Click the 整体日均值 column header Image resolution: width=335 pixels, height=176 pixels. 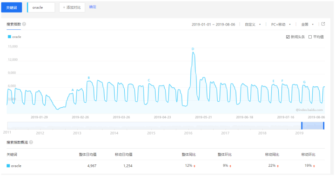click(x=87, y=155)
